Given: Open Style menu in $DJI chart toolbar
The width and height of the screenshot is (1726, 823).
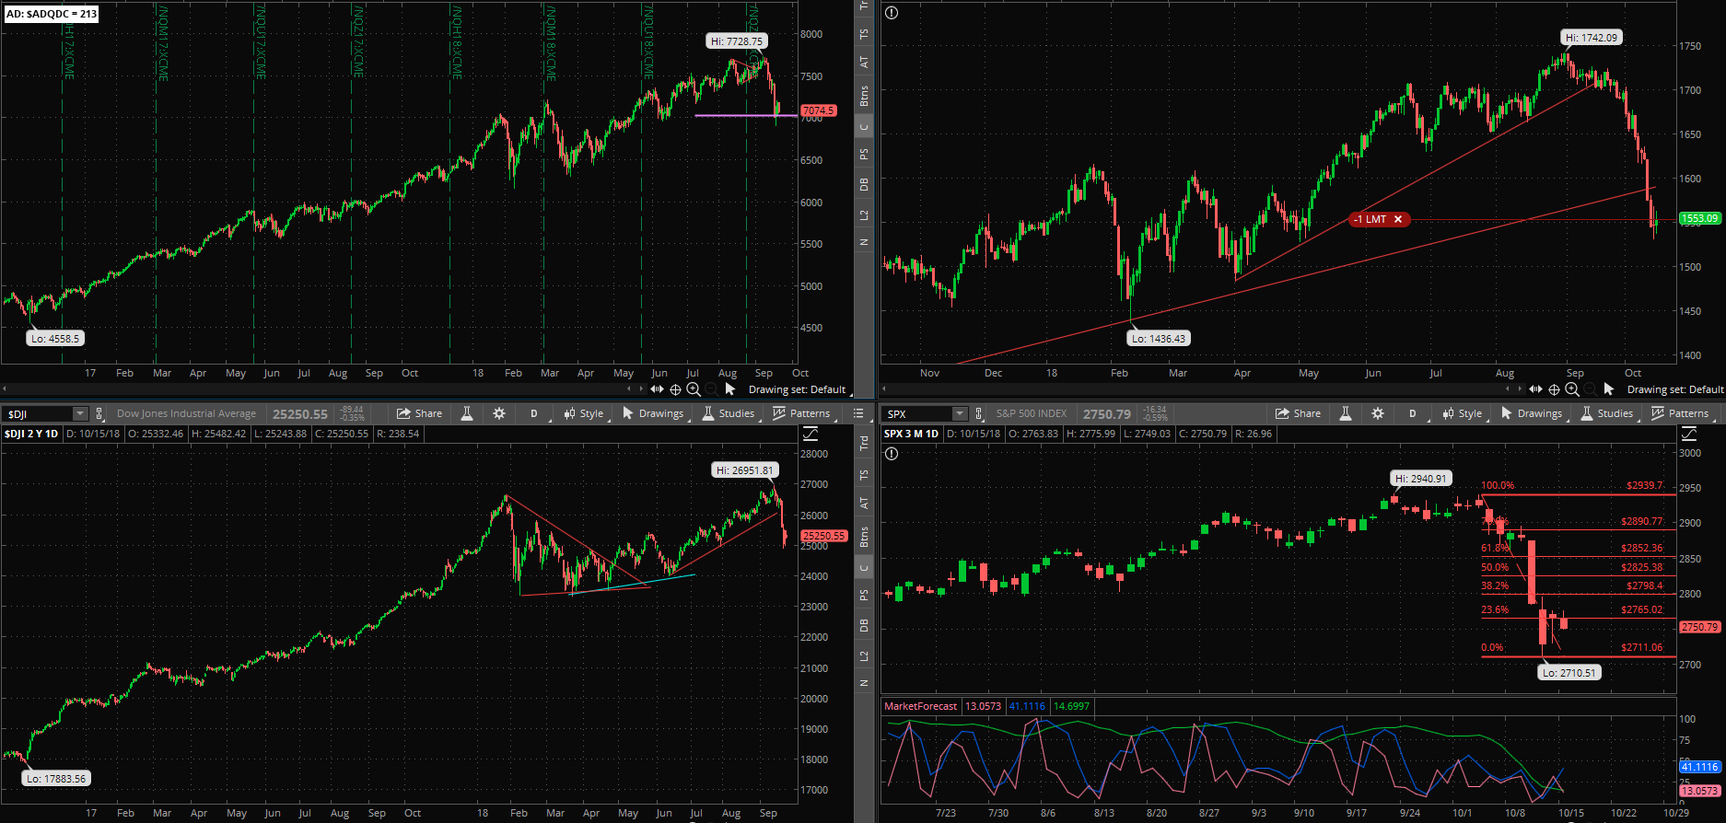Looking at the screenshot, I should [584, 413].
